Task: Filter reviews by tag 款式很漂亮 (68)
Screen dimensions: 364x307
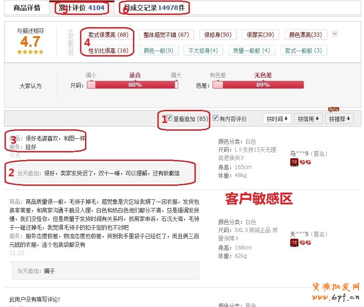Action: (108, 35)
